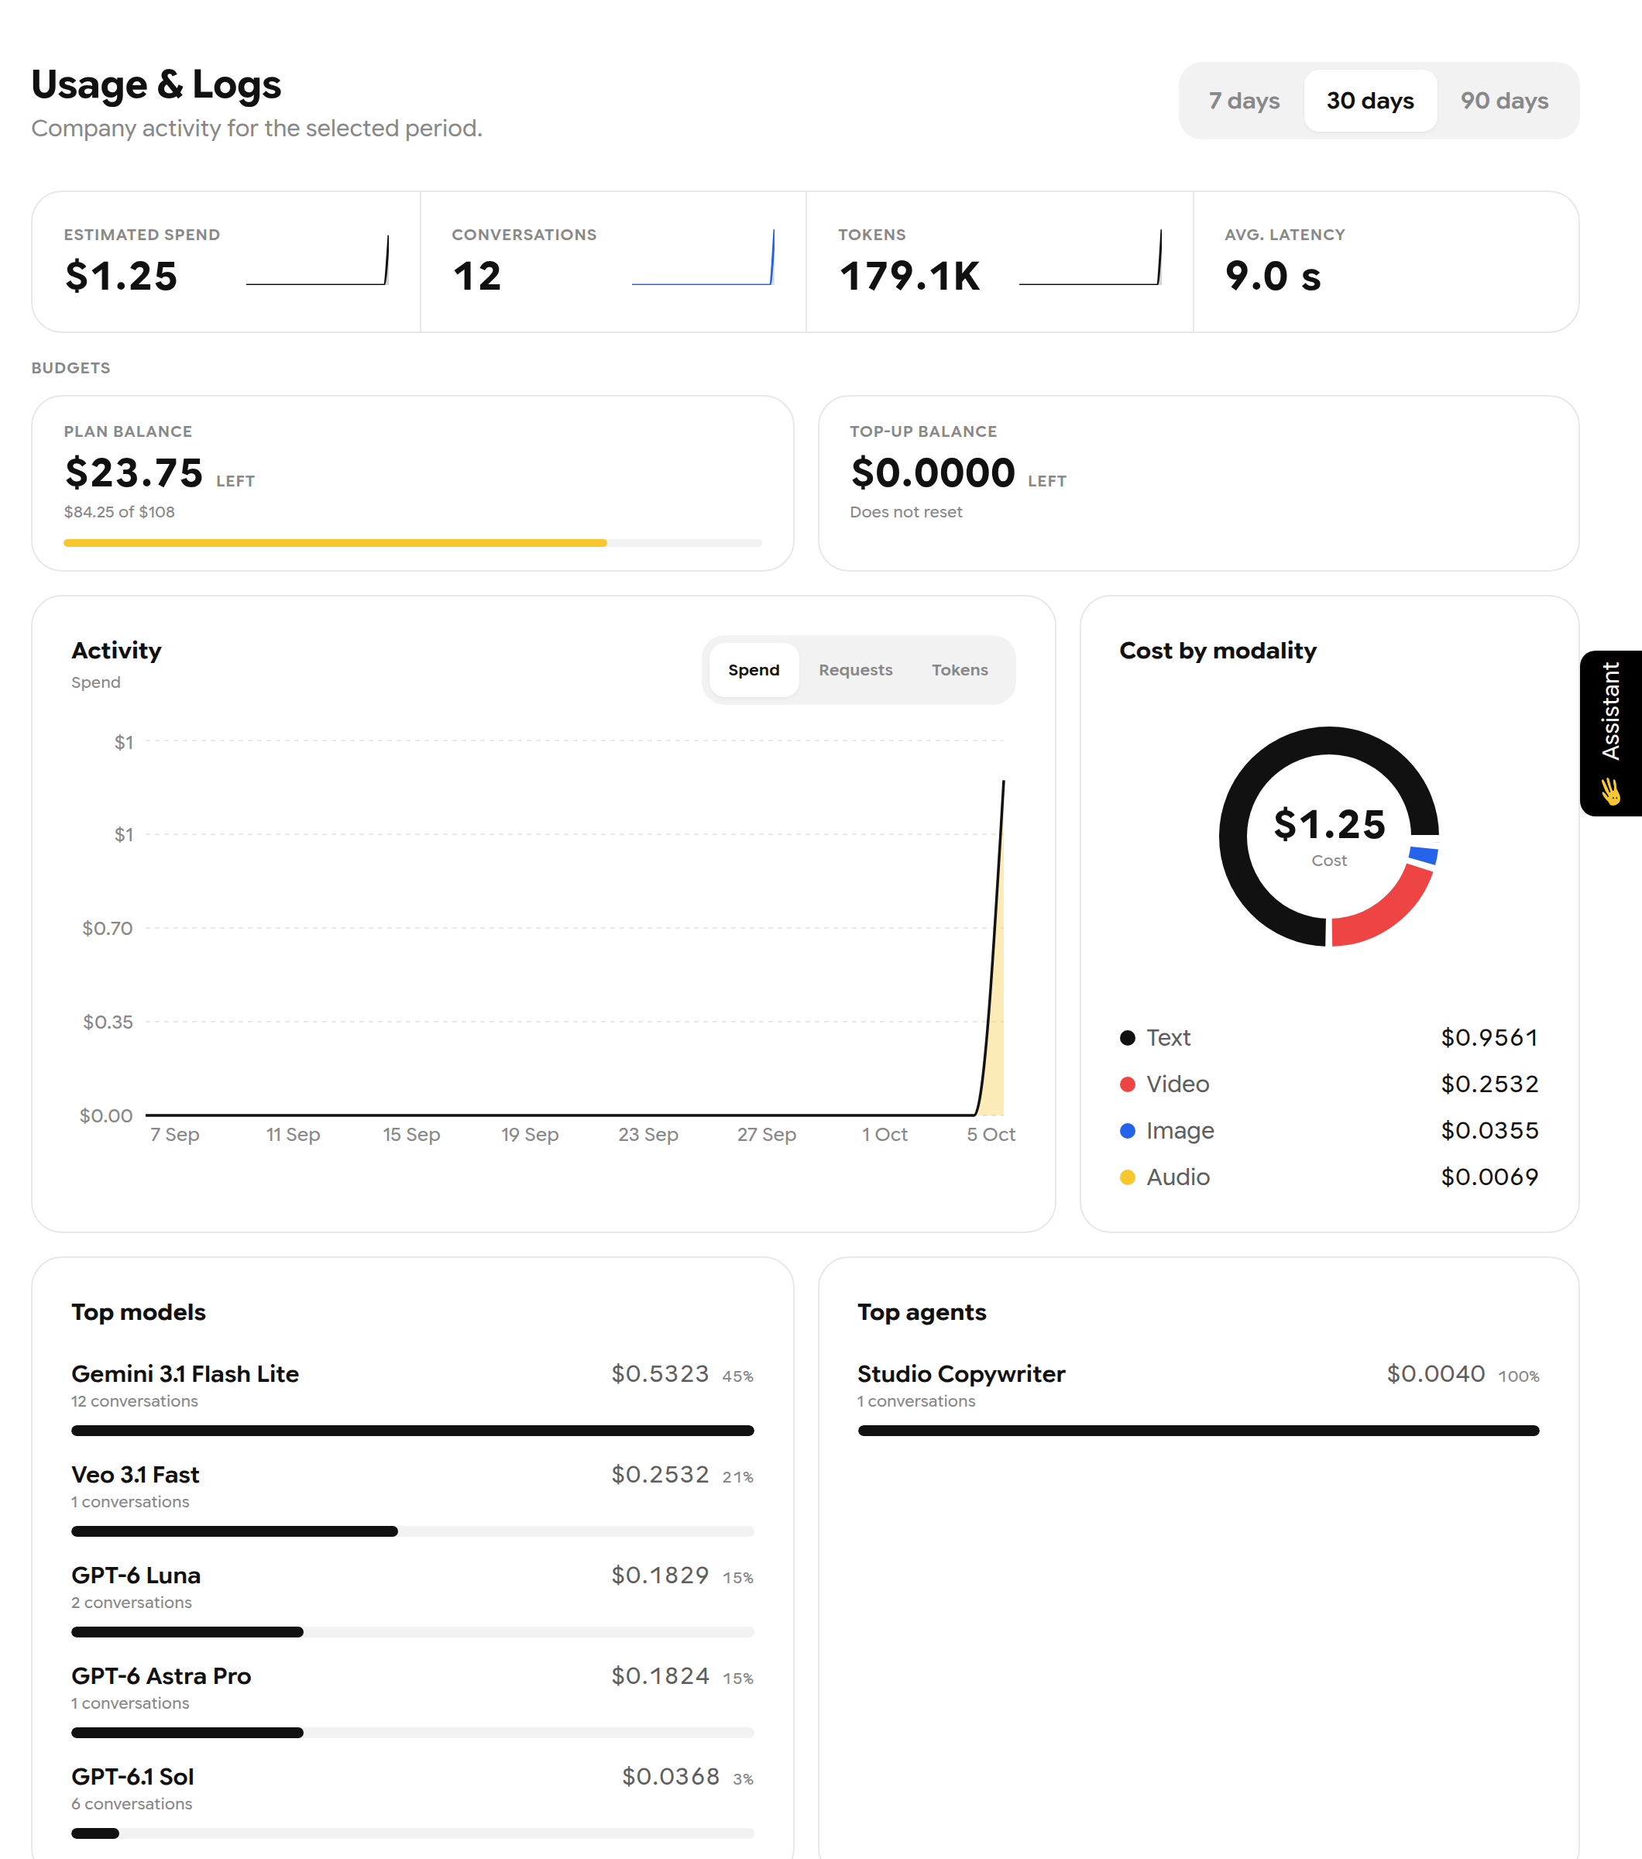
Task: Click the 5 Oct axis label
Action: 990,1134
